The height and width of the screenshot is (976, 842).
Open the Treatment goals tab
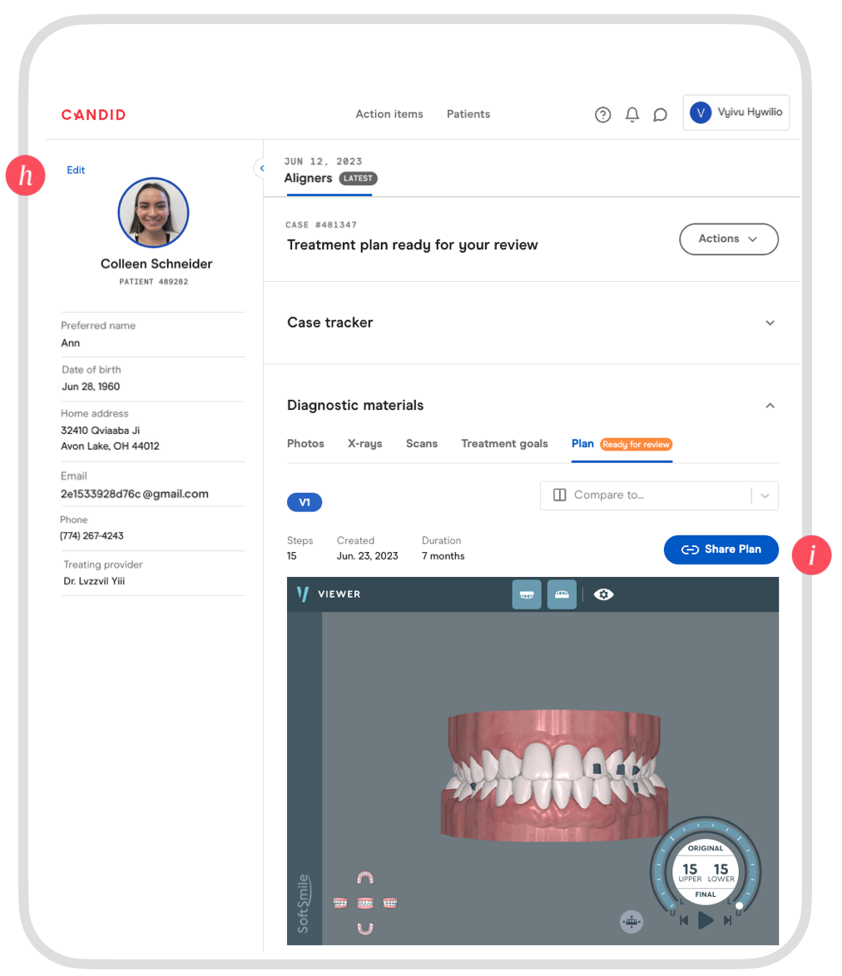coord(504,443)
